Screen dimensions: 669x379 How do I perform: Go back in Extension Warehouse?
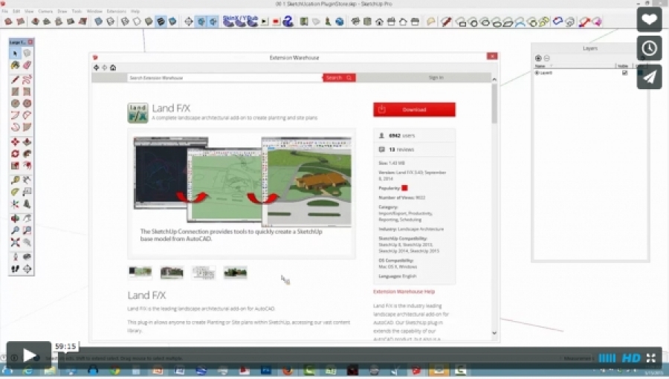97,68
